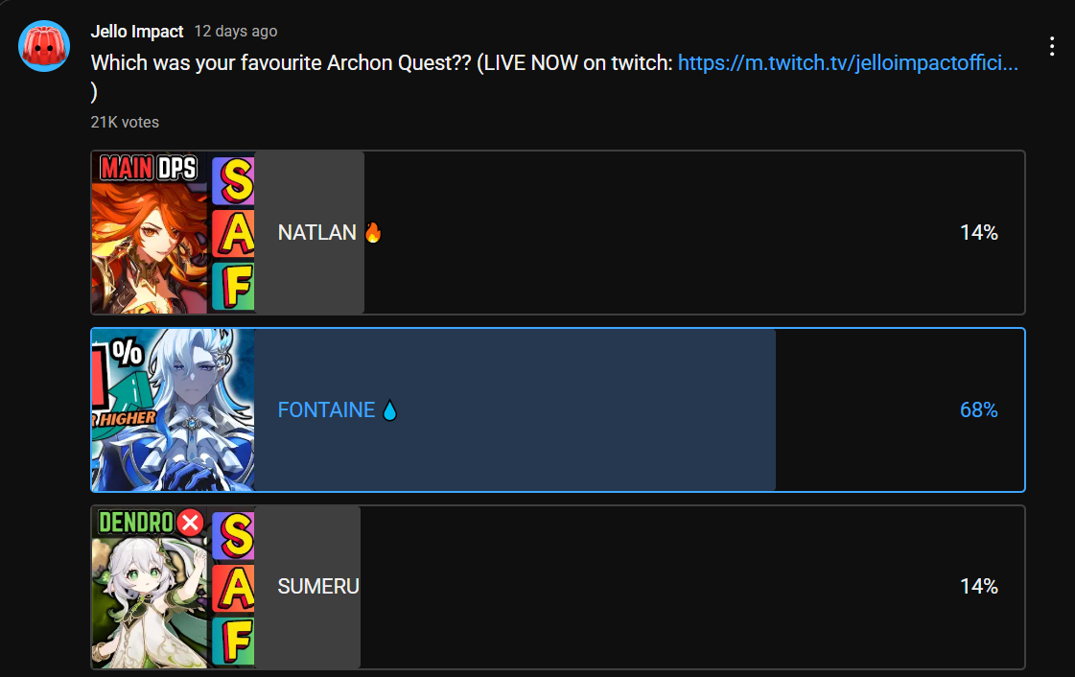Screen dimensions: 1075x677
Task: Click the fire emoji beside NATLAN
Action: click(x=373, y=232)
